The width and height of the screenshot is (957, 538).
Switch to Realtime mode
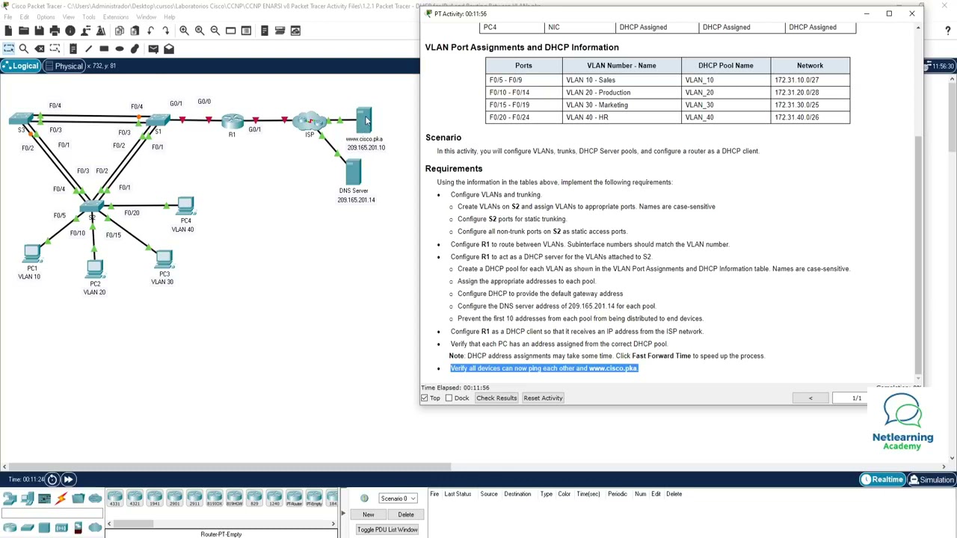coord(882,480)
